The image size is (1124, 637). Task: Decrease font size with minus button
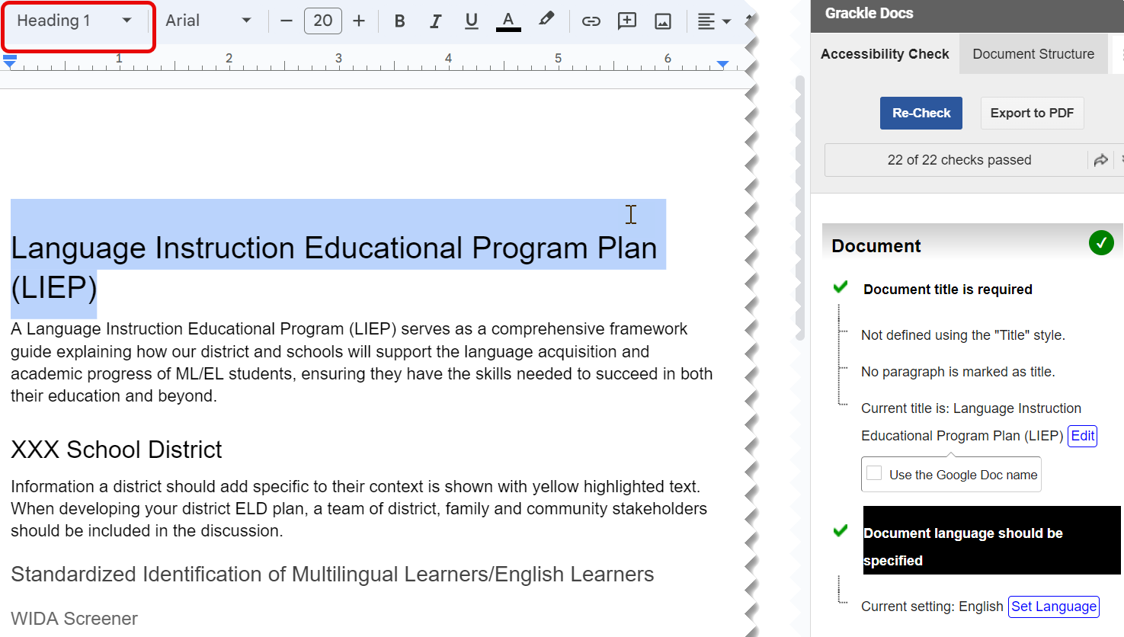pos(287,21)
